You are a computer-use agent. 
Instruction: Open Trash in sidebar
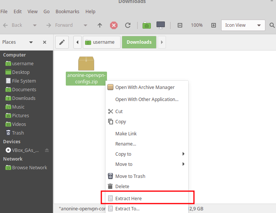15,133
